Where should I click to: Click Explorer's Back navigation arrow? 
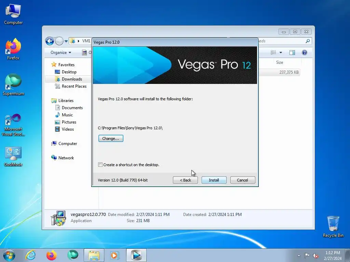tap(50, 41)
